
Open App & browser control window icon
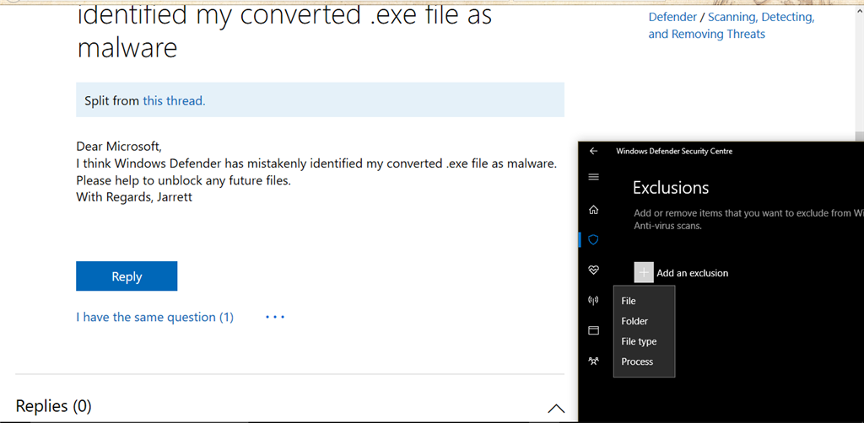click(x=593, y=330)
